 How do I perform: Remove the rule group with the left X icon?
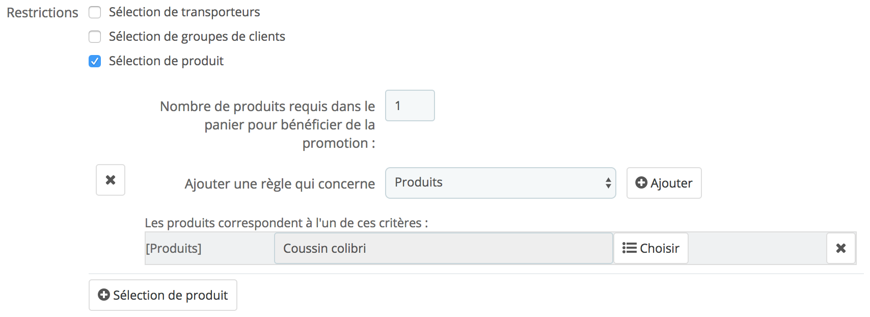pos(111,180)
